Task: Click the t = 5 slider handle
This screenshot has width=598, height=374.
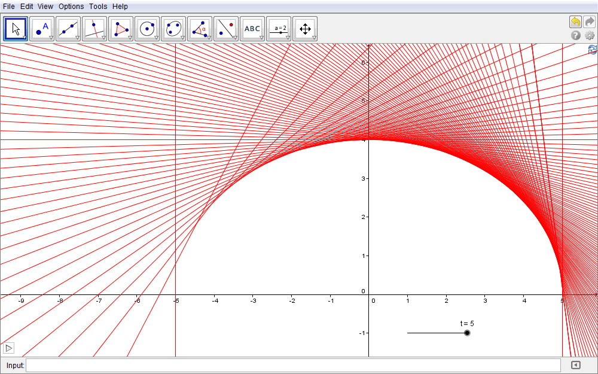Action: pos(467,333)
